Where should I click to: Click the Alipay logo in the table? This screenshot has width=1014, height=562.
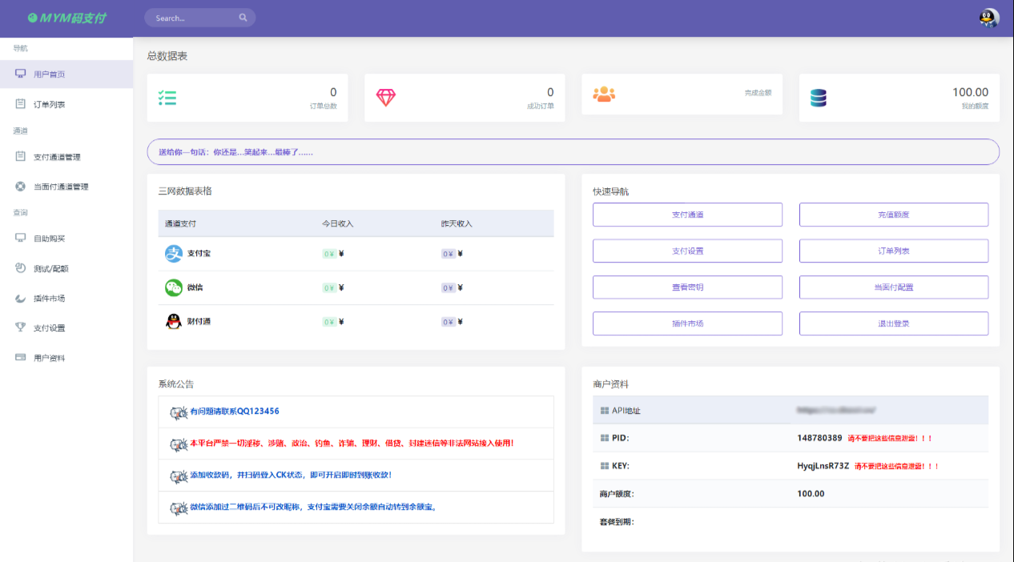(174, 253)
